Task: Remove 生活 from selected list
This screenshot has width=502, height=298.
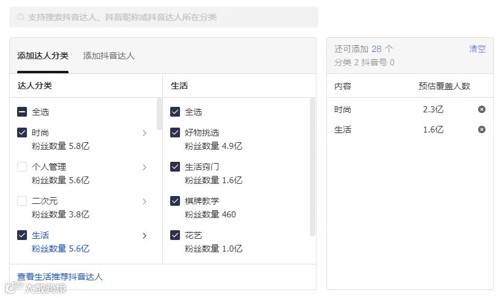Action: coord(482,129)
